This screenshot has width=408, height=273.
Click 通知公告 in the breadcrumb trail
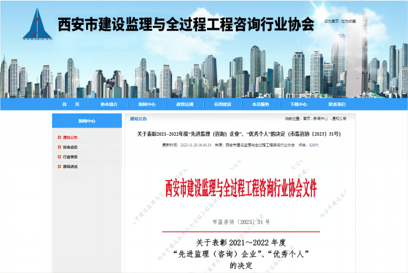pos(339,119)
